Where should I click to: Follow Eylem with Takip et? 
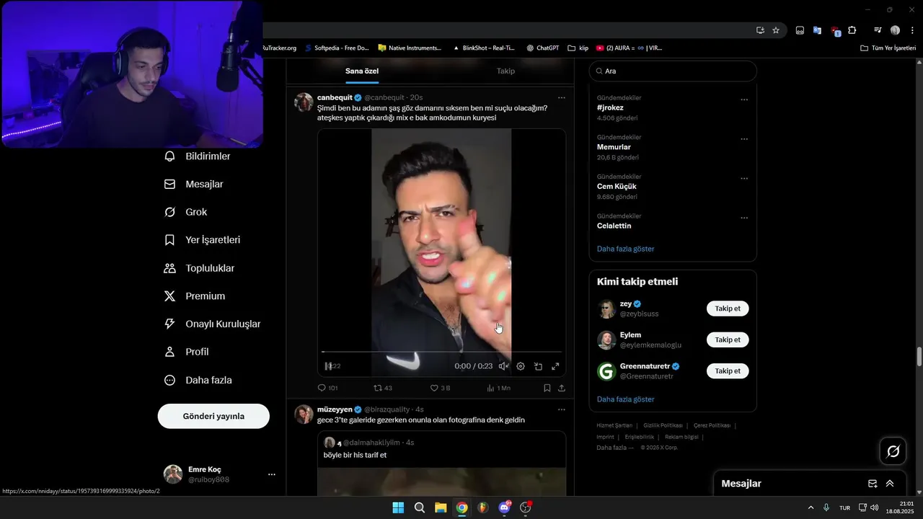728,340
